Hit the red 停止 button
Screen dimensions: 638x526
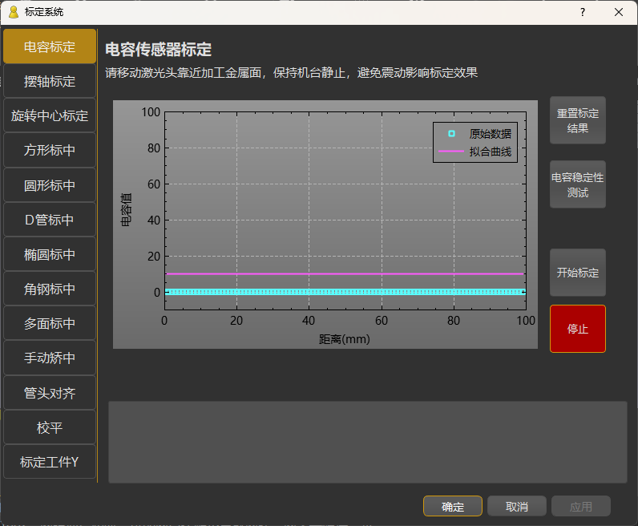pyautogui.click(x=578, y=329)
